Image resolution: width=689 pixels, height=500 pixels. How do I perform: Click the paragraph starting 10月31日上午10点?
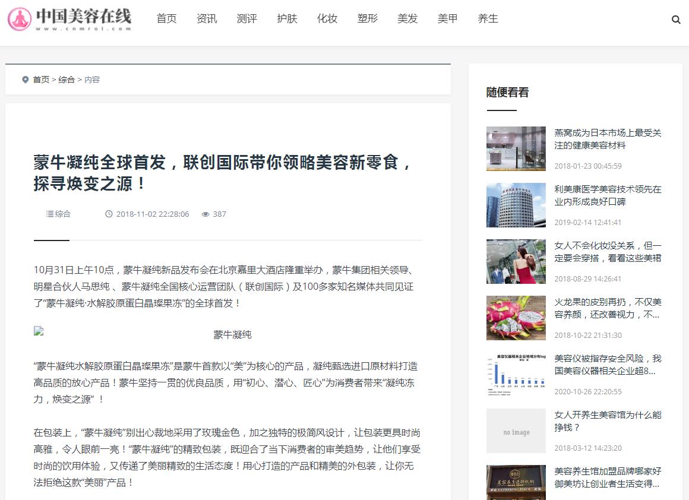pos(224,286)
